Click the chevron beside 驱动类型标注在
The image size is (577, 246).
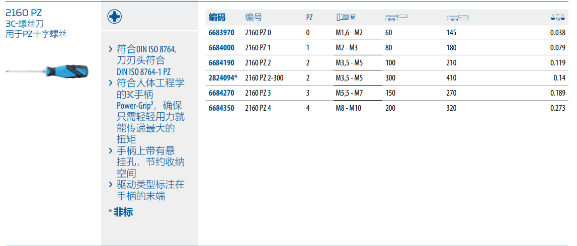coord(111,185)
